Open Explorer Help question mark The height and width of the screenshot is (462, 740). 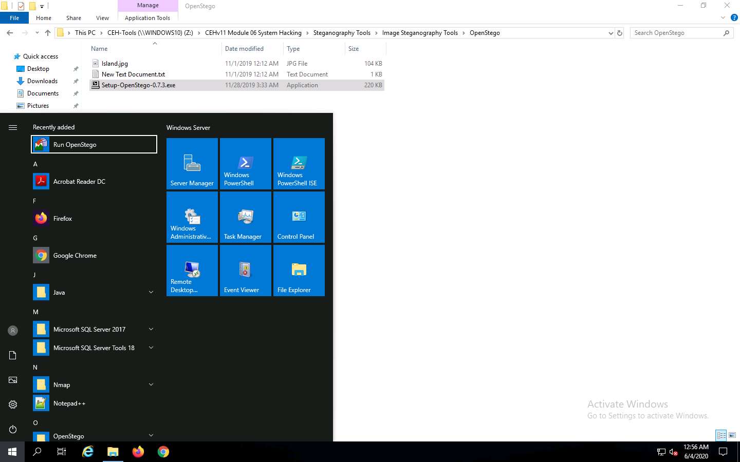[734, 17]
